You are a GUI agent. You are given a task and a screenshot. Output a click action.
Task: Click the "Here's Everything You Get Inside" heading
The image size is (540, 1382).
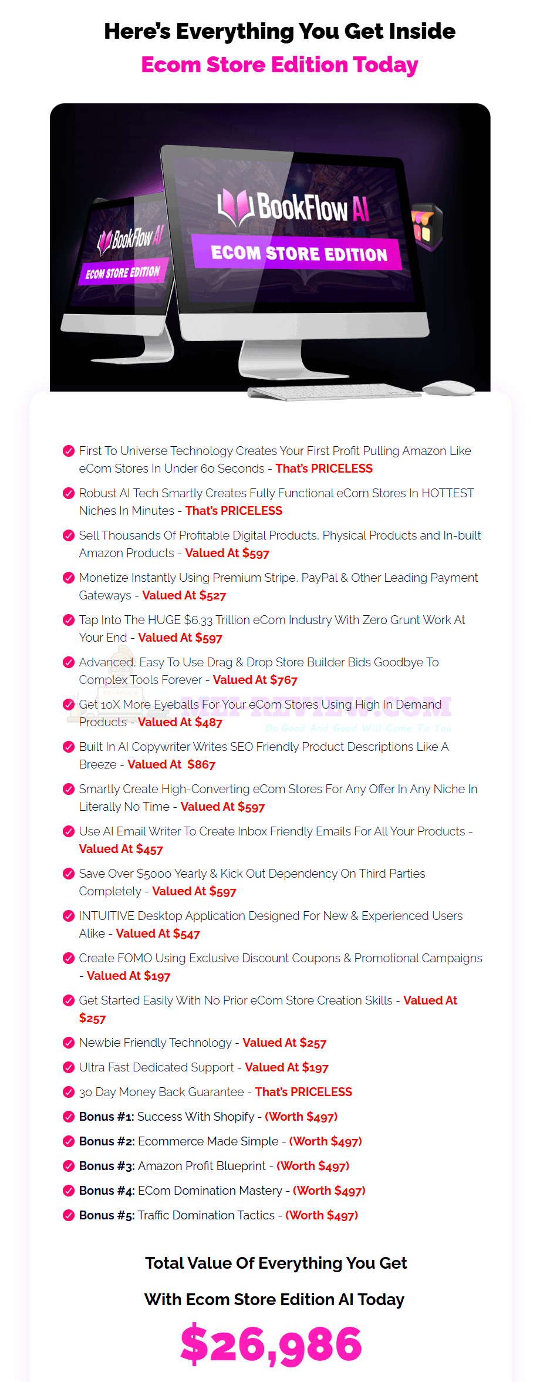(279, 31)
